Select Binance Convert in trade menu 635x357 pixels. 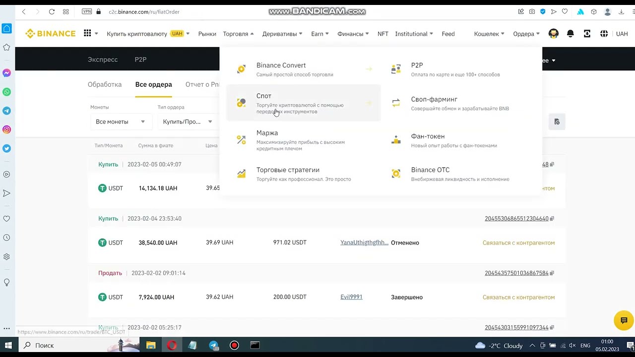304,69
